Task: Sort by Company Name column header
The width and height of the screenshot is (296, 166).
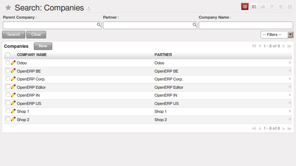Action: 32,55
